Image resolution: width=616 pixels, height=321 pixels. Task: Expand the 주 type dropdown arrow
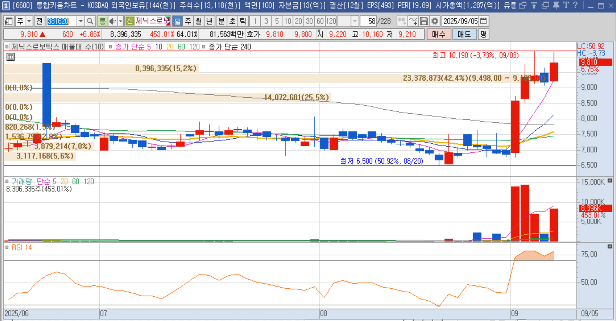coord(29,21)
